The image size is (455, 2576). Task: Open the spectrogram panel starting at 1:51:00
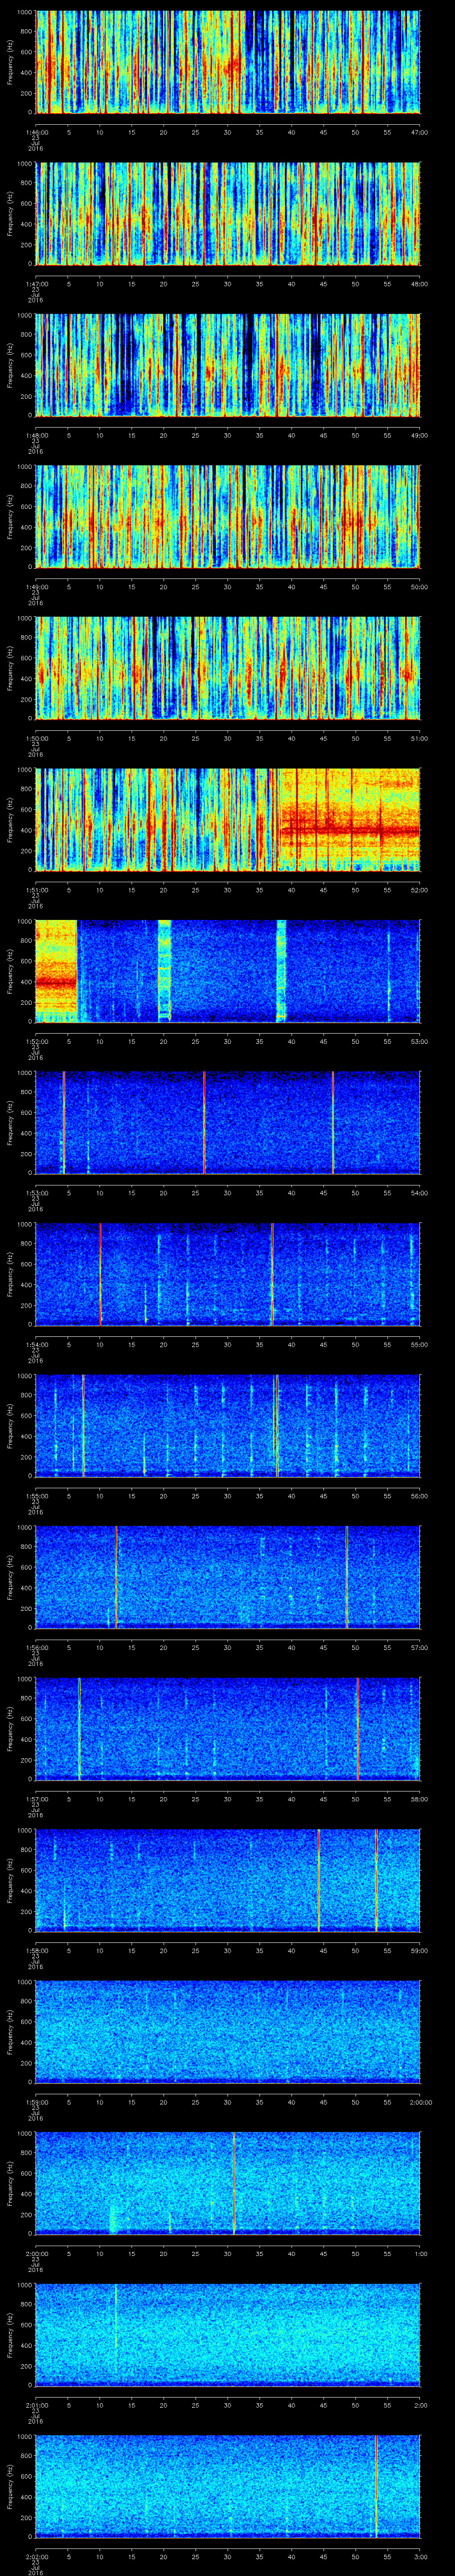228,819
